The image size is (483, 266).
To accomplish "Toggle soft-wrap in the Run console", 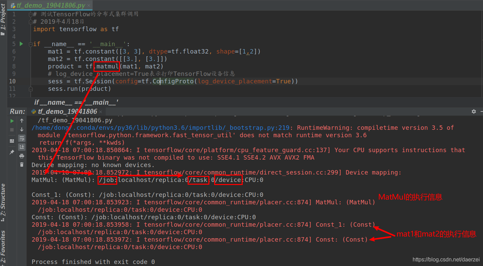I will pos(22,138).
